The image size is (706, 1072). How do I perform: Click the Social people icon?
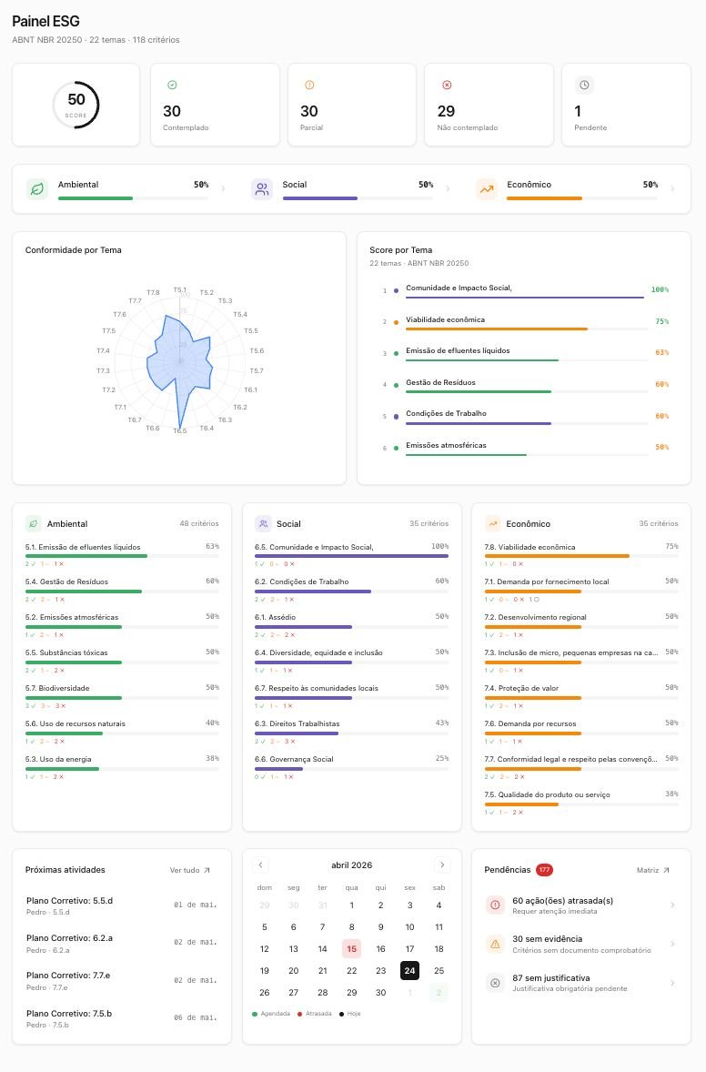[x=262, y=188]
